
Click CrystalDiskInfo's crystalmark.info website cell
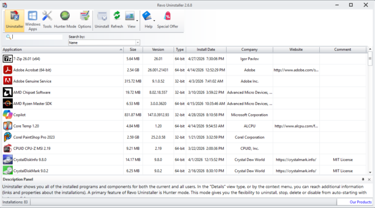coord(296,159)
